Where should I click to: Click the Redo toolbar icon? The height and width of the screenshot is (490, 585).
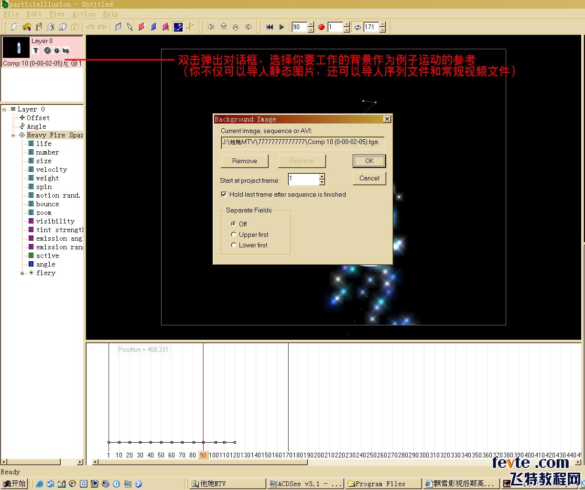[102, 27]
